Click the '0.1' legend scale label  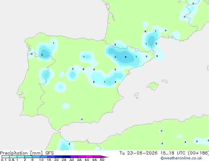click(4, 160)
